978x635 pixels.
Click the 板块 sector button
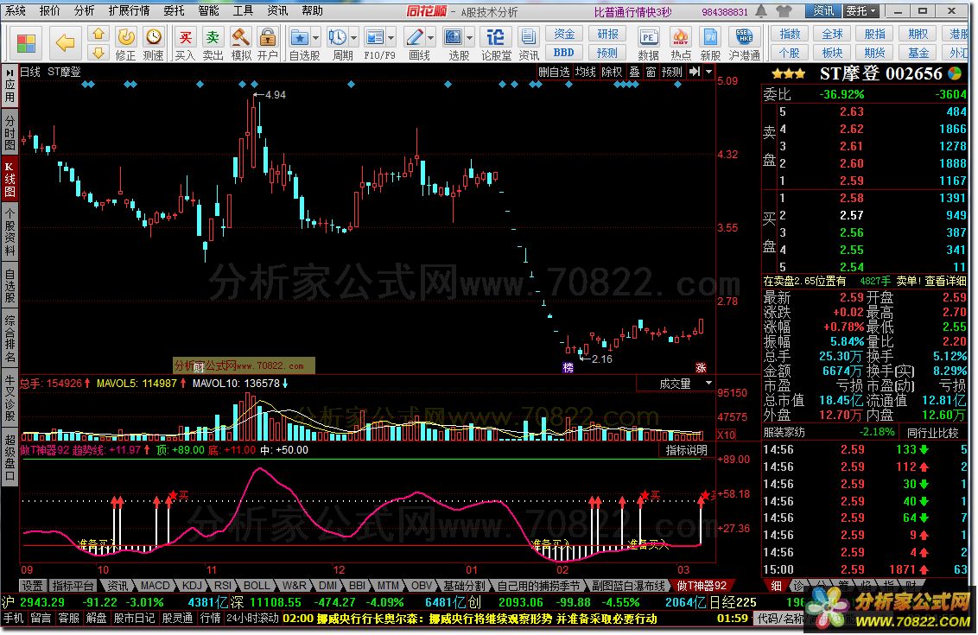(832, 53)
